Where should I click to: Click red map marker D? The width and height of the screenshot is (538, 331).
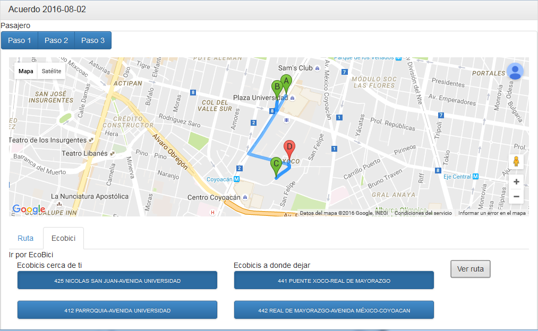coord(289,149)
